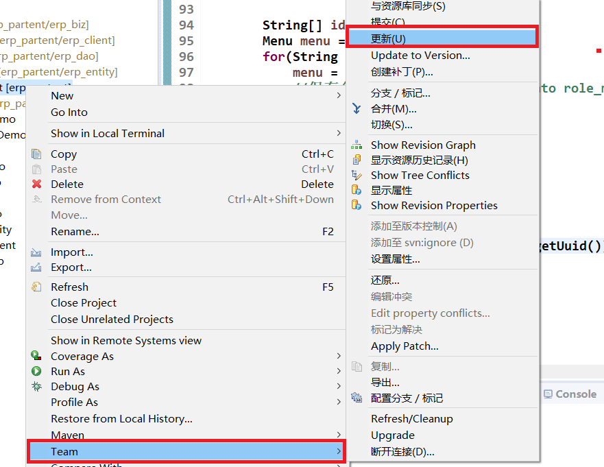Click the merge icon beside 合并(M)

pyautogui.click(x=357, y=109)
